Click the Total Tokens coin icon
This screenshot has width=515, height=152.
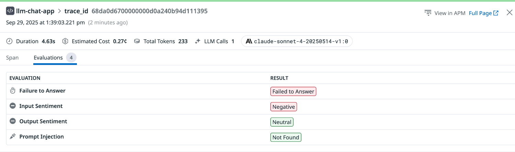(x=137, y=41)
